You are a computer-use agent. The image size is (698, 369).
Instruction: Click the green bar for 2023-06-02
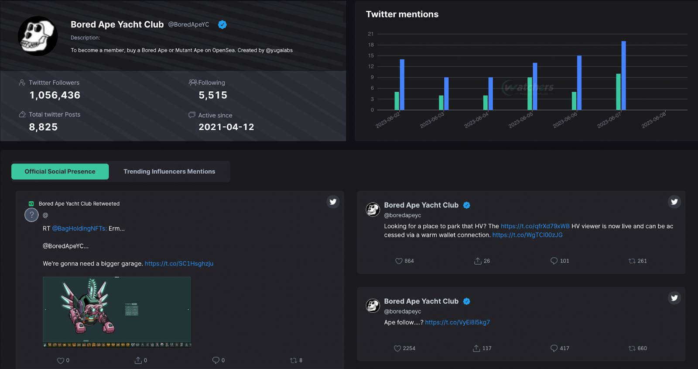tap(397, 101)
